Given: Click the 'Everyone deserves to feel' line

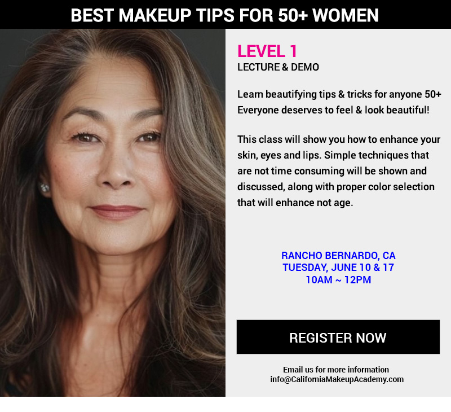Looking at the screenshot, I should click(x=333, y=110).
